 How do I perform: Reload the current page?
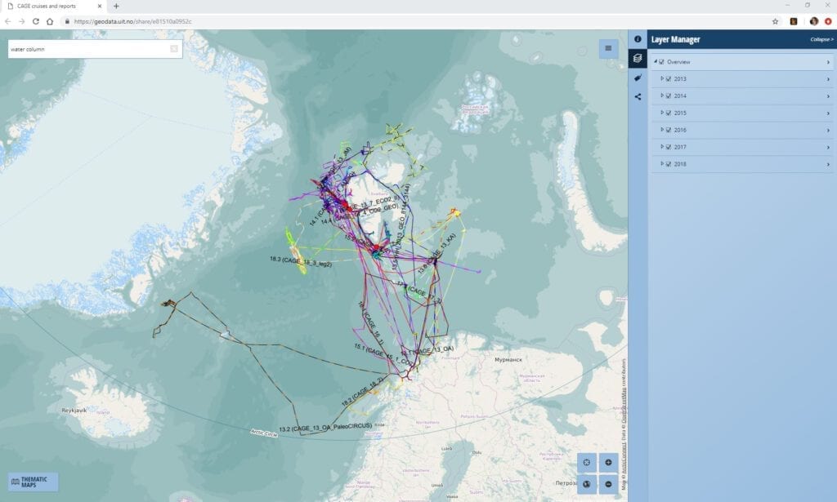36,21
